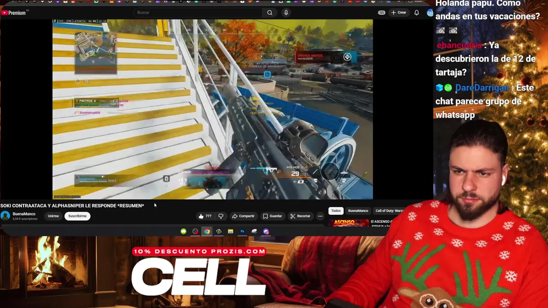548x308 pixels.
Task: Open the Photoshop taskbar icon
Action: (242, 231)
